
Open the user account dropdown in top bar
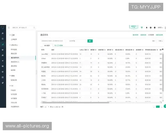click(x=160, y=28)
